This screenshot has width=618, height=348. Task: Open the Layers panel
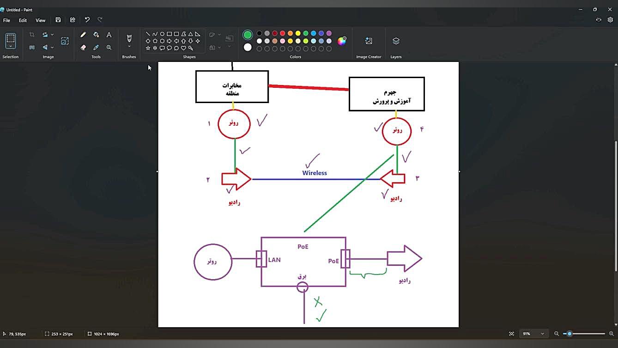pos(396,41)
